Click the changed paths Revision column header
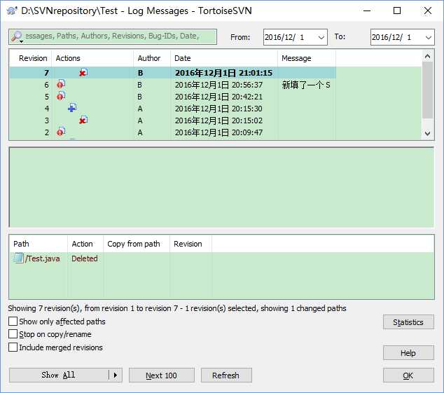The image size is (444, 393). pos(191,244)
